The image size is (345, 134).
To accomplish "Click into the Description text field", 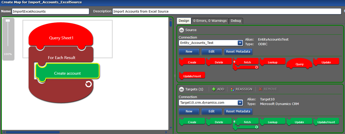I will (226, 11).
